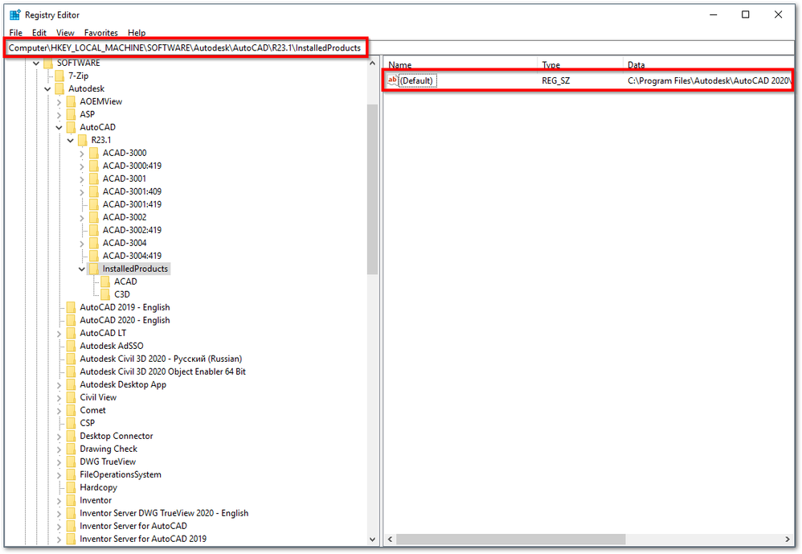Collapse the InstalledProducts key
The image size is (802, 554).
(x=82, y=269)
